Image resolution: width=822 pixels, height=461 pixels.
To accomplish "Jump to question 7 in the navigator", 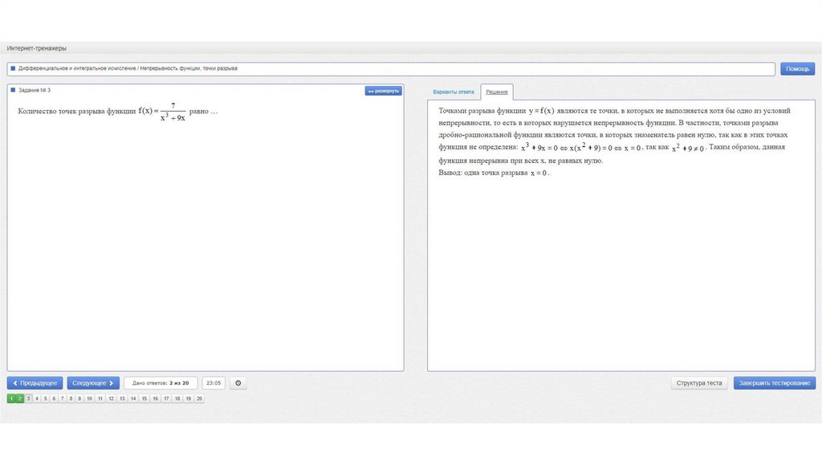I will click(63, 398).
